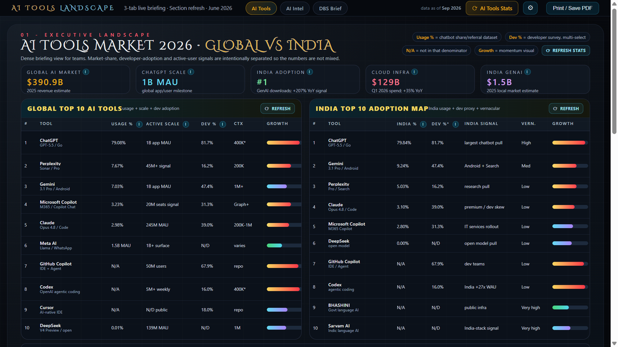Click the REFRESH STATS button
618x347 pixels.
click(566, 50)
